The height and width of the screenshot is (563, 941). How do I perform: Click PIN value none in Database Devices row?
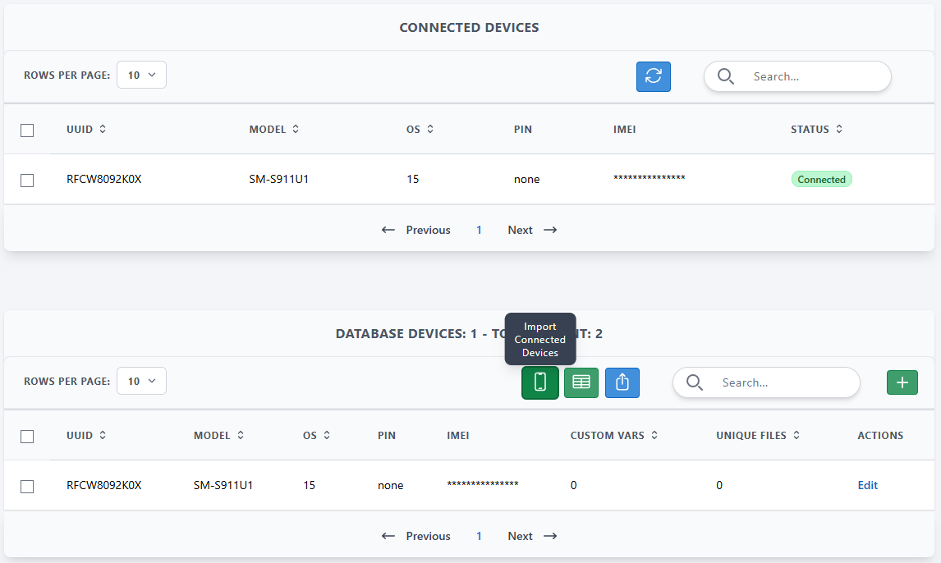click(x=390, y=486)
